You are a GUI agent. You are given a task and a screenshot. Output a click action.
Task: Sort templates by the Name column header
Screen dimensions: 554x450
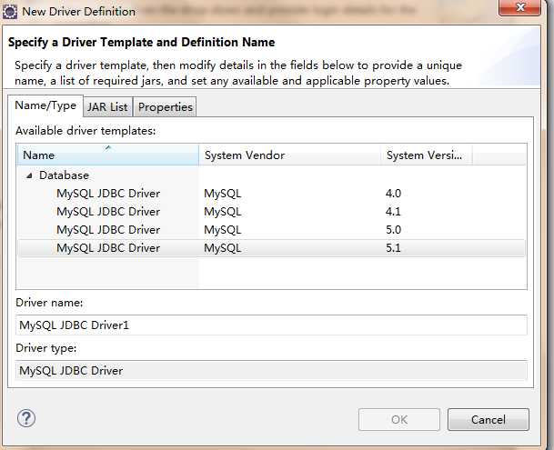(x=107, y=155)
